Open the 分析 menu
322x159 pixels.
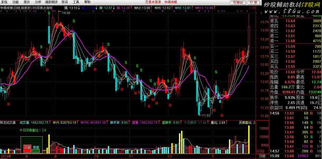pyautogui.click(x=38, y=2)
